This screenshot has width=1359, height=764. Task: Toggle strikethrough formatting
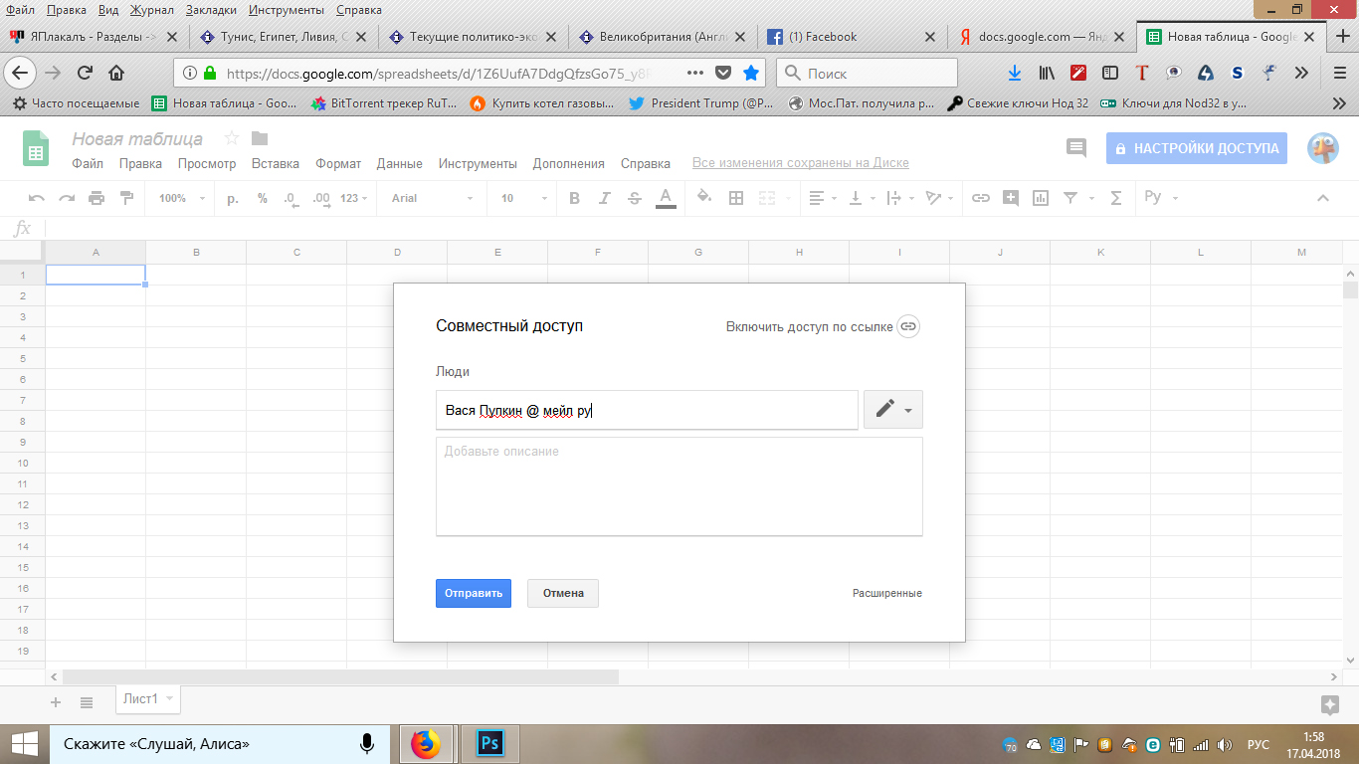click(x=635, y=198)
